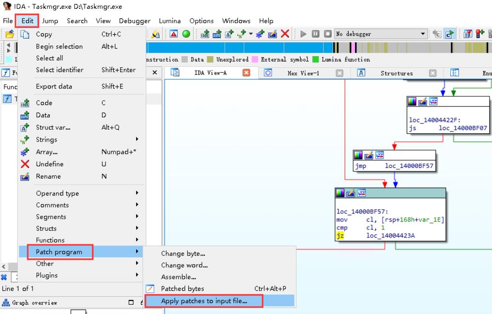Screen dimensions: 492x314
Task: Click the pause process toolbar button
Action: tap(316, 34)
